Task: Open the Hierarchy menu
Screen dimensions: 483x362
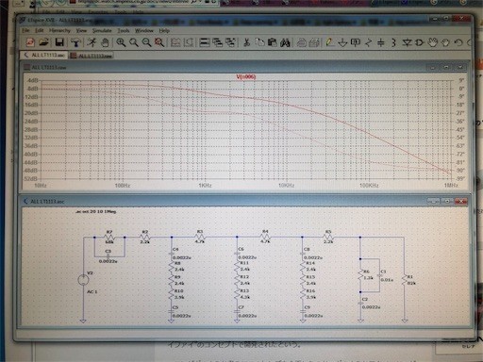Action: coord(59,30)
